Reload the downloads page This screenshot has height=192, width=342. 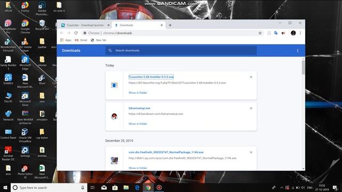tap(76, 33)
